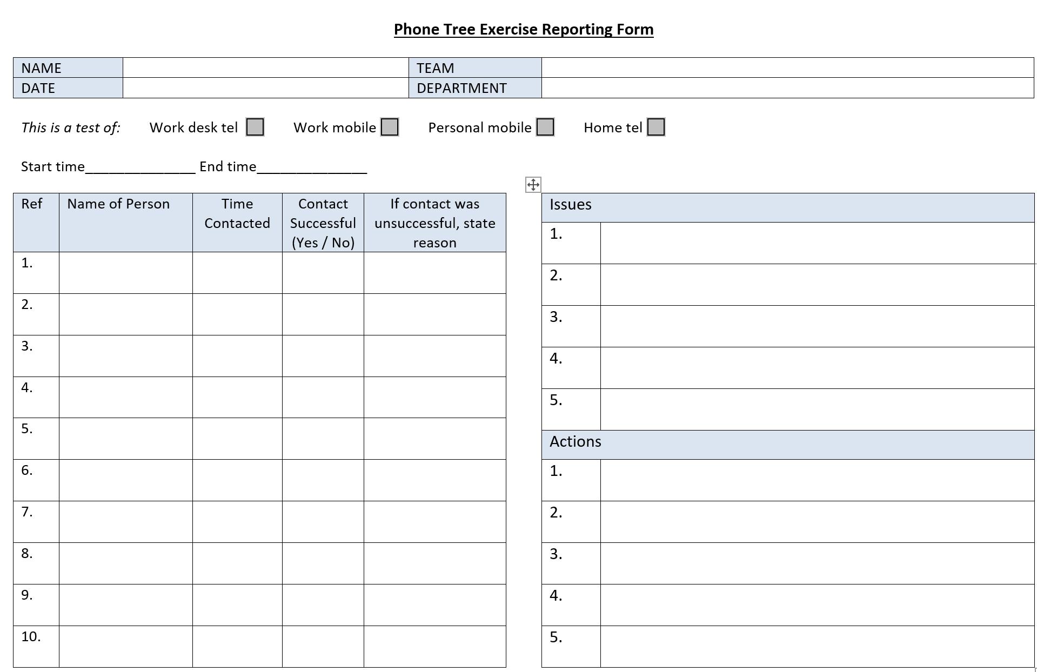Click the first Actions entry cell
Viewport: 1037px width, 672px height.
tap(817, 480)
